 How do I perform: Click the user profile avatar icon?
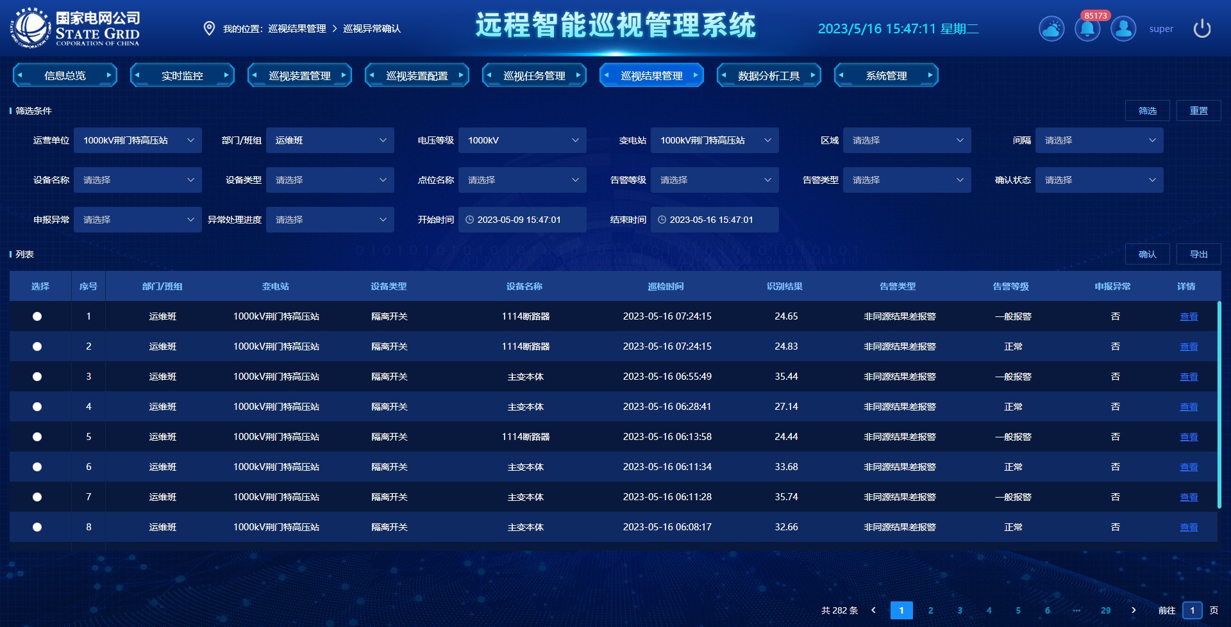point(1123,29)
